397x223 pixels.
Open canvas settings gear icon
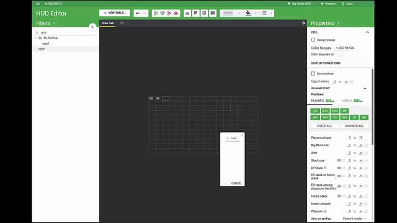303,23
